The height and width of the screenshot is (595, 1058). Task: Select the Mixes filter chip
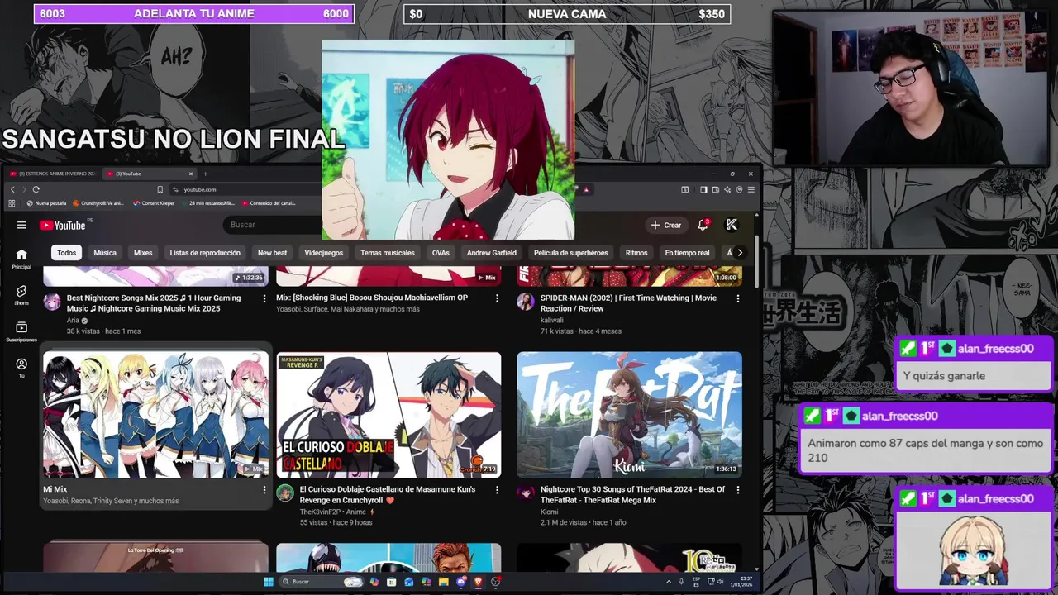(143, 253)
